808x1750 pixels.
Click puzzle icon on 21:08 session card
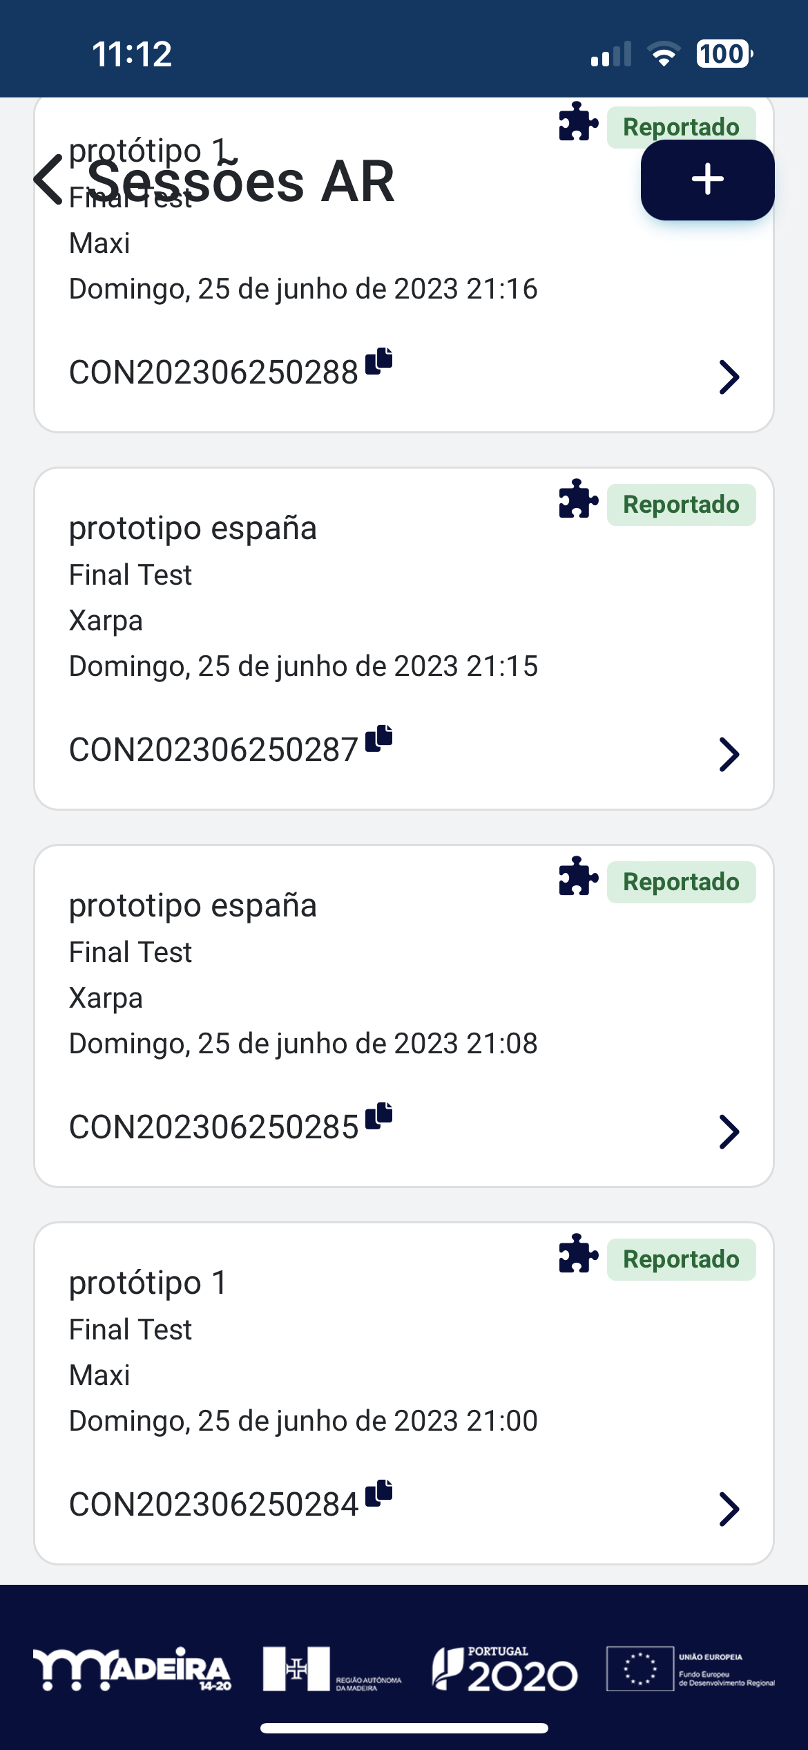tap(578, 876)
